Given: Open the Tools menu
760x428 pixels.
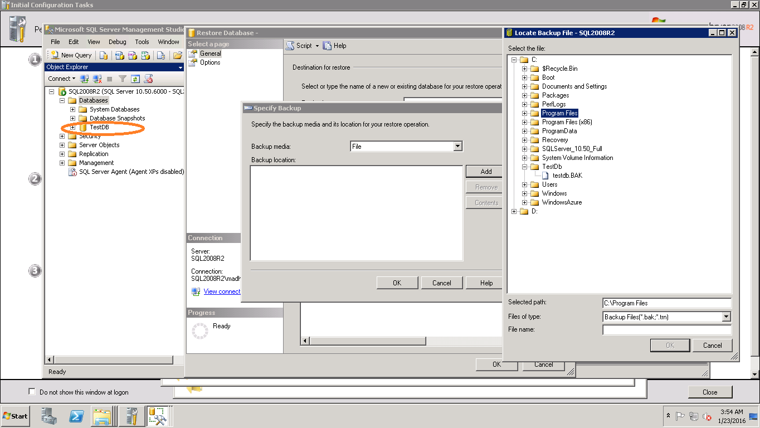Looking at the screenshot, I should tap(142, 42).
